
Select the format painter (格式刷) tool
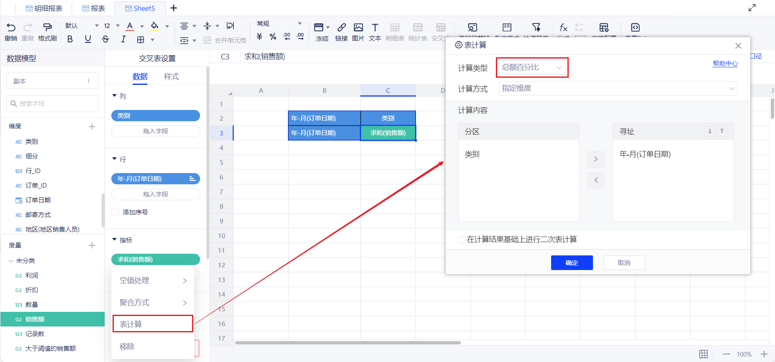(x=47, y=28)
